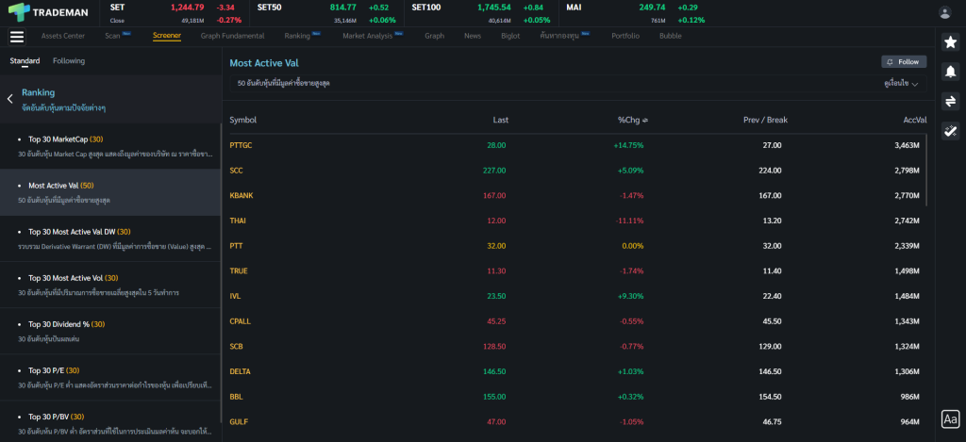Open the Aa font size control

pyautogui.click(x=950, y=419)
